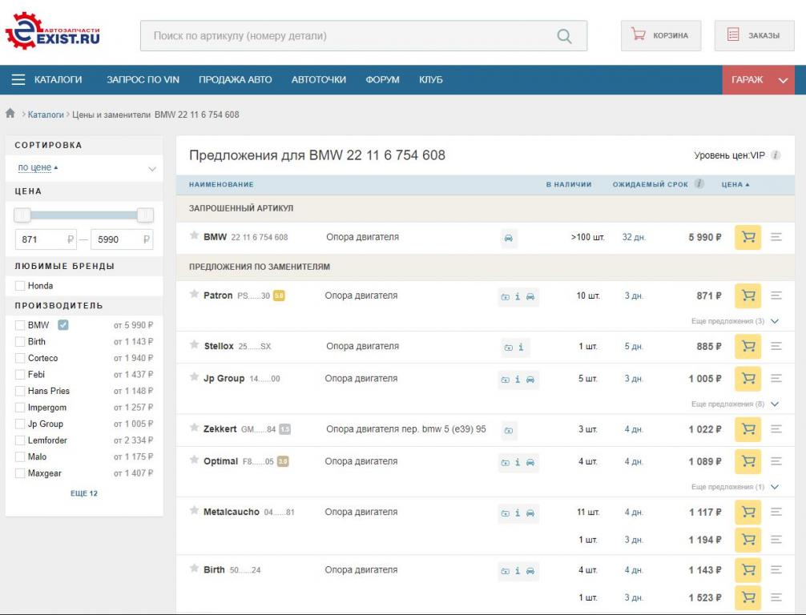Open the ЗАКАЗЫ orders button

coord(755,35)
